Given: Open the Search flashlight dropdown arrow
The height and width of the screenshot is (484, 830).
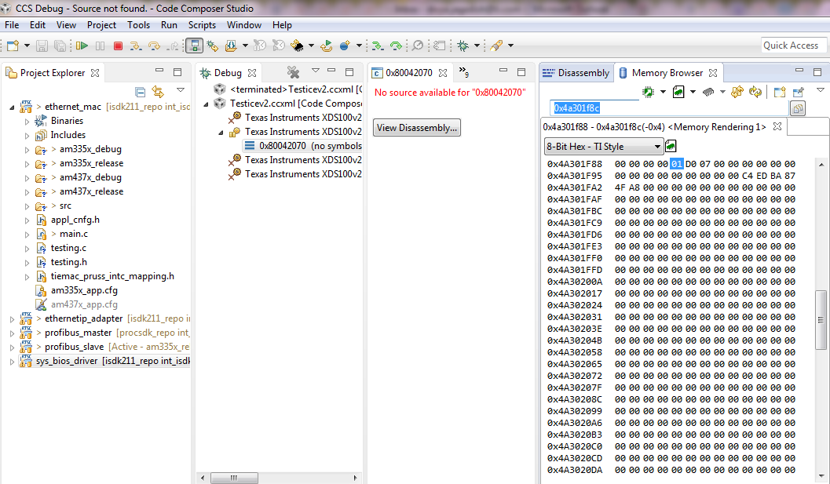Looking at the screenshot, I should pyautogui.click(x=511, y=46).
